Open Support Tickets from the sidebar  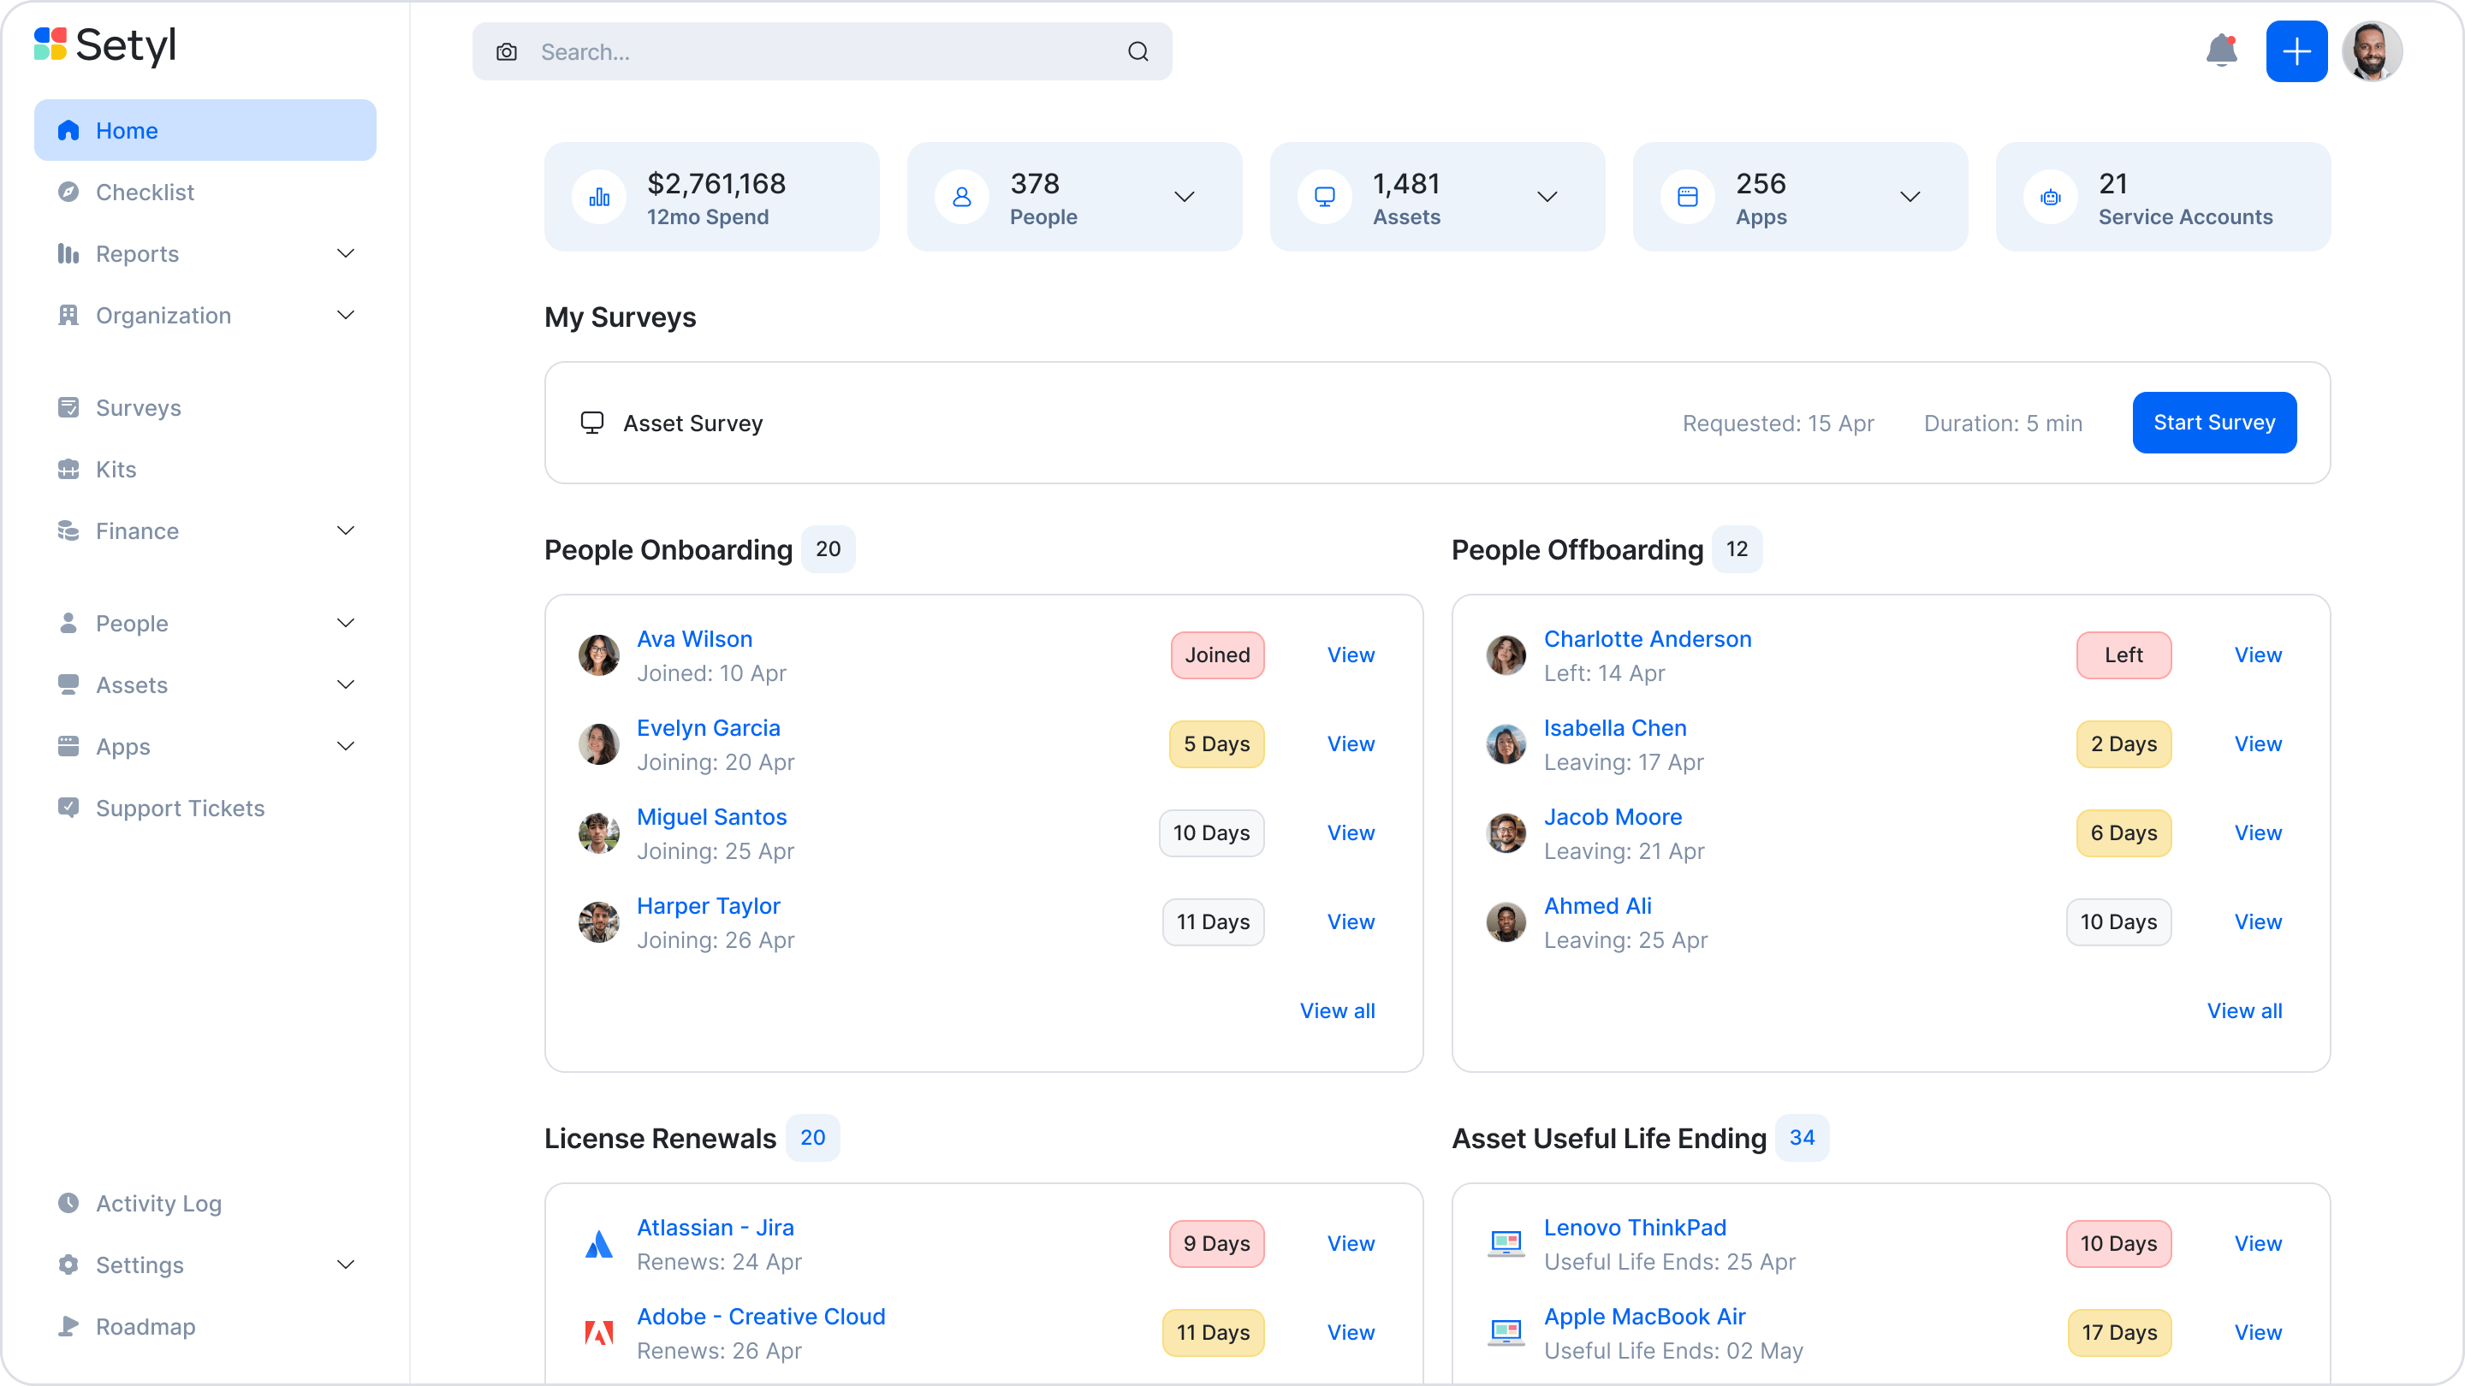180,808
